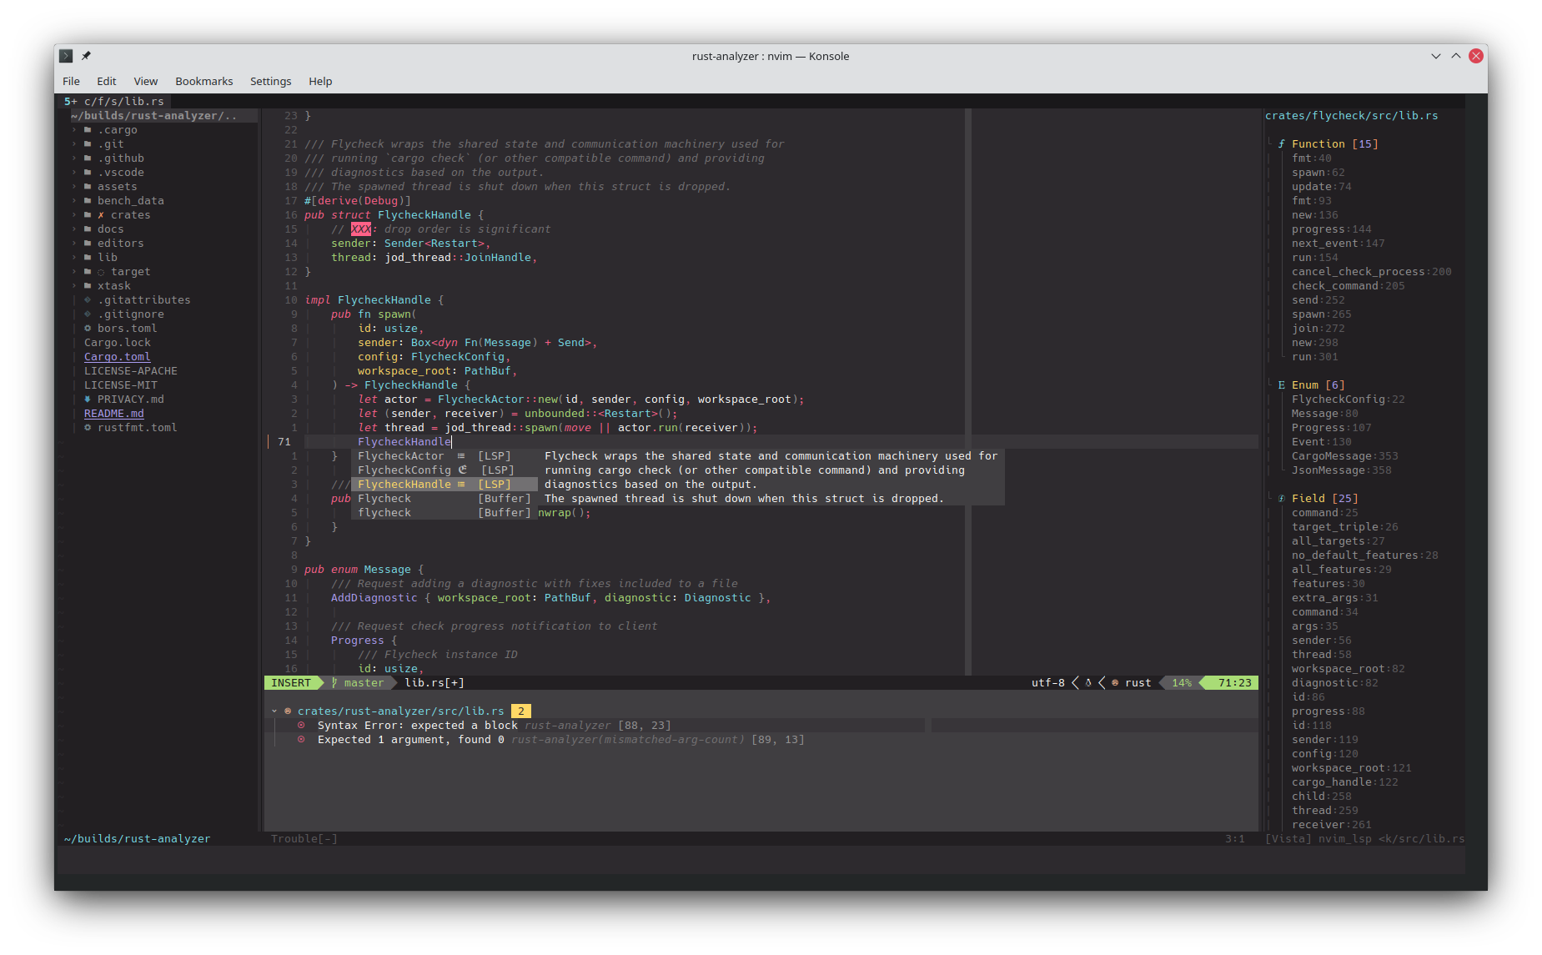This screenshot has height=955, width=1542.
Task: Click the folder icon beside editors
Action: pyautogui.click(x=88, y=244)
